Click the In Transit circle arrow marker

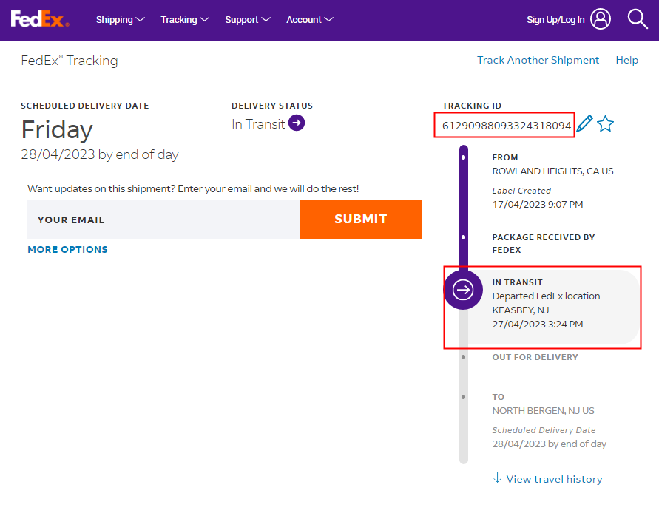pyautogui.click(x=463, y=289)
